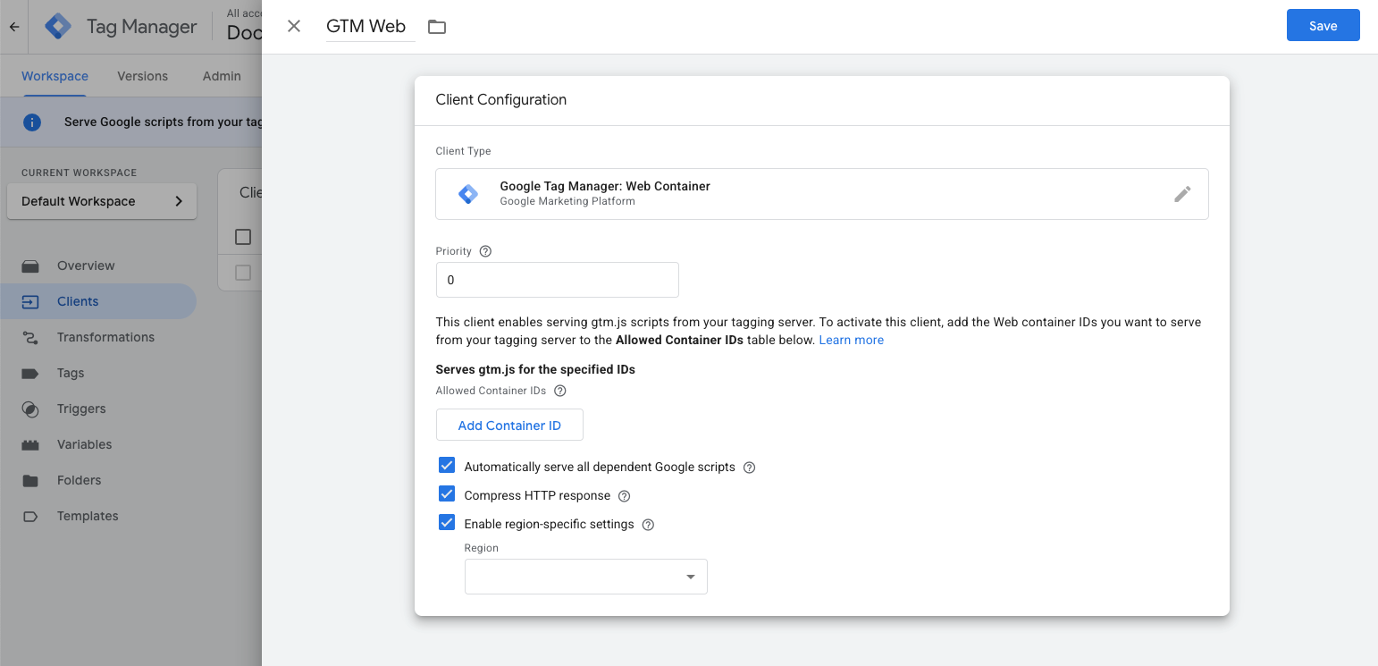Image resolution: width=1378 pixels, height=666 pixels.
Task: Switch to the Versions tab
Action: (x=142, y=76)
